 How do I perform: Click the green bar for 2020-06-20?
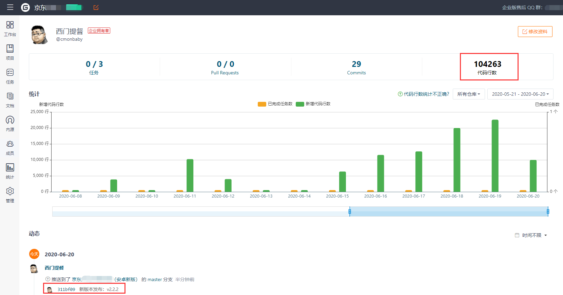pyautogui.click(x=533, y=176)
